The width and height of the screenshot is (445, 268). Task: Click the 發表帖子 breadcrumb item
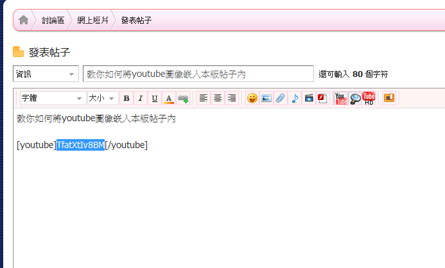pyautogui.click(x=137, y=20)
